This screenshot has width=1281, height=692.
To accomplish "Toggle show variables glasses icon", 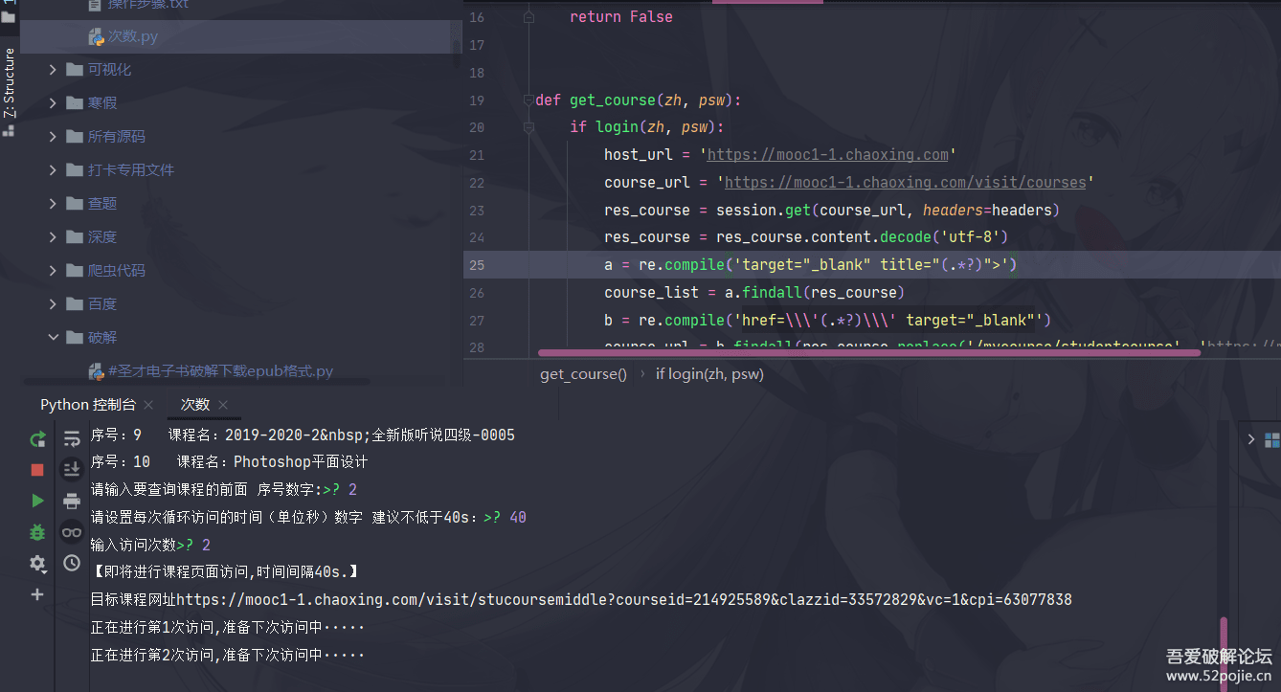I will [x=72, y=532].
